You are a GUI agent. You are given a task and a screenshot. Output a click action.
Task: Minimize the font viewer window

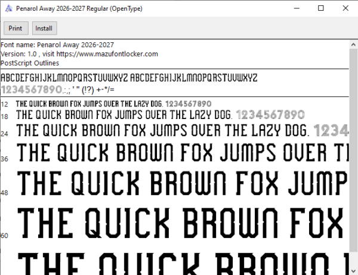pos(297,8)
